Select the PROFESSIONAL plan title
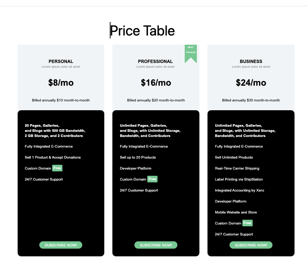Screen dimensions: 307x260 [155, 62]
